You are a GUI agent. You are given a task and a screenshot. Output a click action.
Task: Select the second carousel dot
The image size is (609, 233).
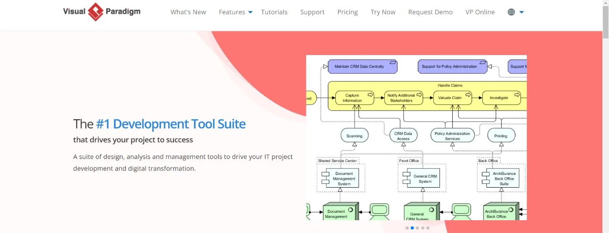(x=412, y=228)
